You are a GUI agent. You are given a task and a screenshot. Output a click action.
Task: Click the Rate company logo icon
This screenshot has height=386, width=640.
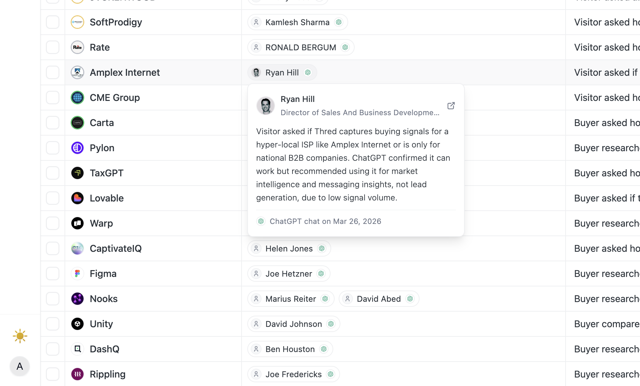(x=77, y=47)
